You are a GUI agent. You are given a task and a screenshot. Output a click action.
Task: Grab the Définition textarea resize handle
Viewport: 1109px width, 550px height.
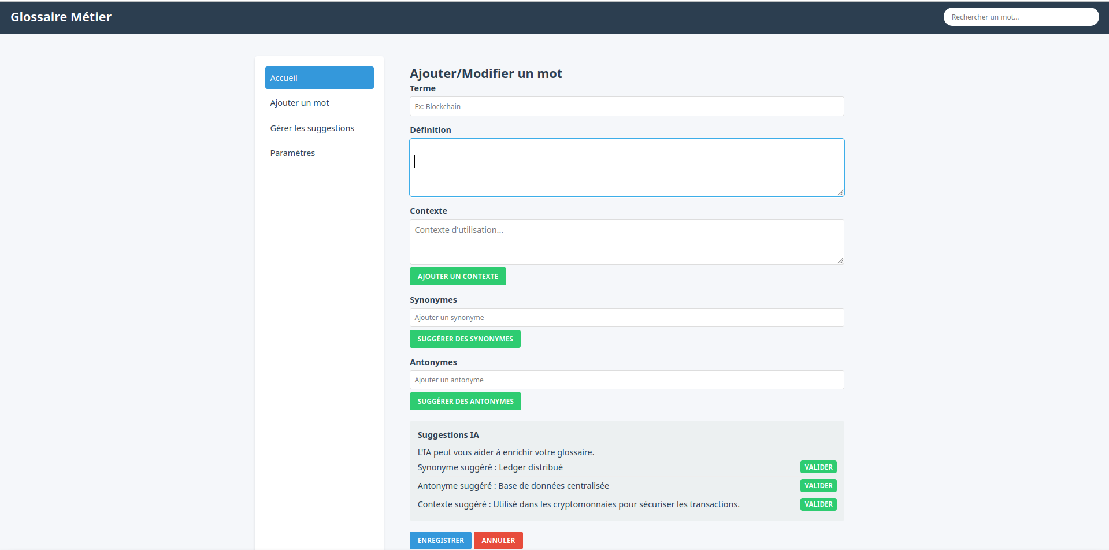[x=840, y=192]
